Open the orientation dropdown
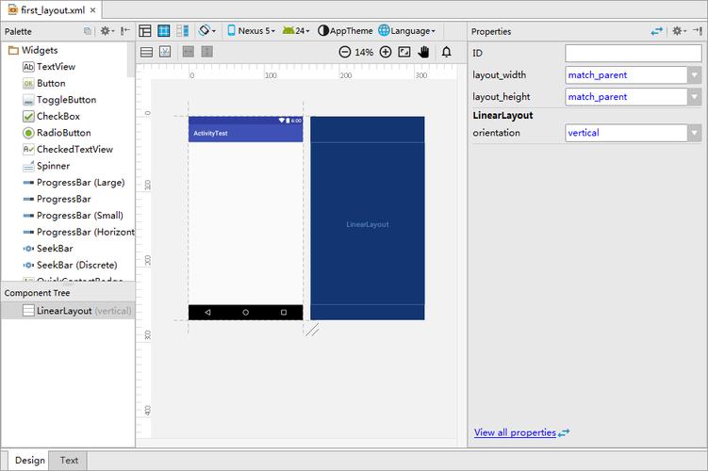The image size is (708, 471). click(x=695, y=133)
